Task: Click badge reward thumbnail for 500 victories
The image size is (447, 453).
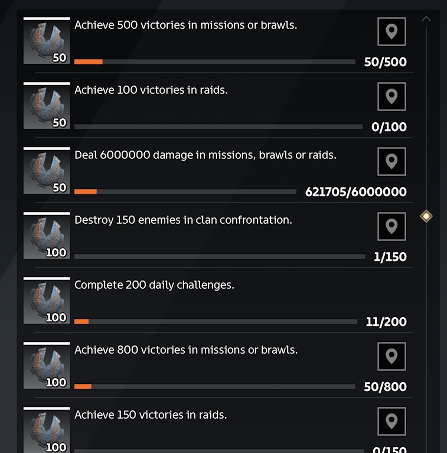Action: pyautogui.click(x=47, y=40)
